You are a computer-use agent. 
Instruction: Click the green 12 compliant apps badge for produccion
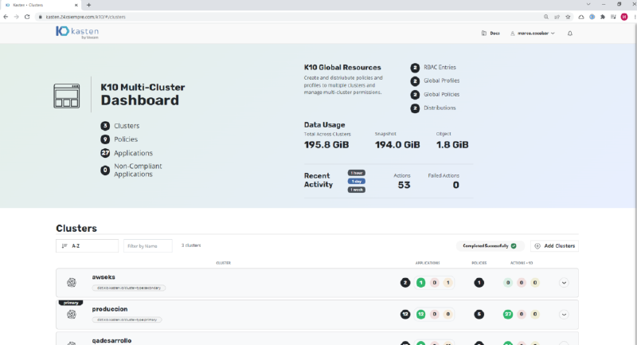pyautogui.click(x=421, y=314)
